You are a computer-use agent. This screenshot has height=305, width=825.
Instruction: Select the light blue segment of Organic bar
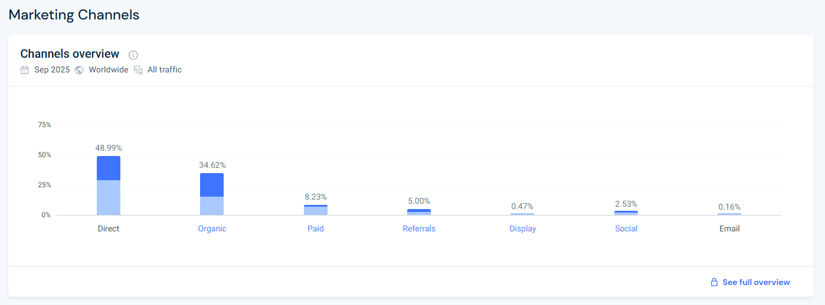click(x=212, y=206)
